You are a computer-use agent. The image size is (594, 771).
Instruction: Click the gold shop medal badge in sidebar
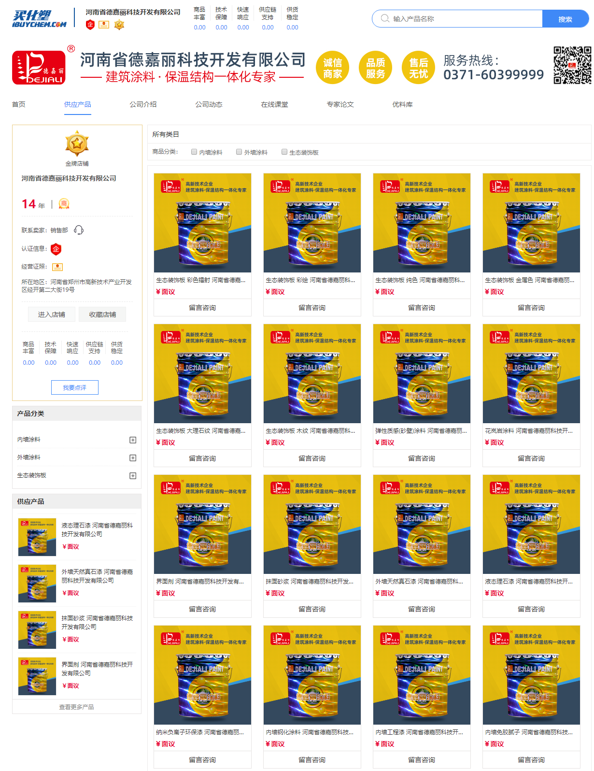click(x=77, y=143)
